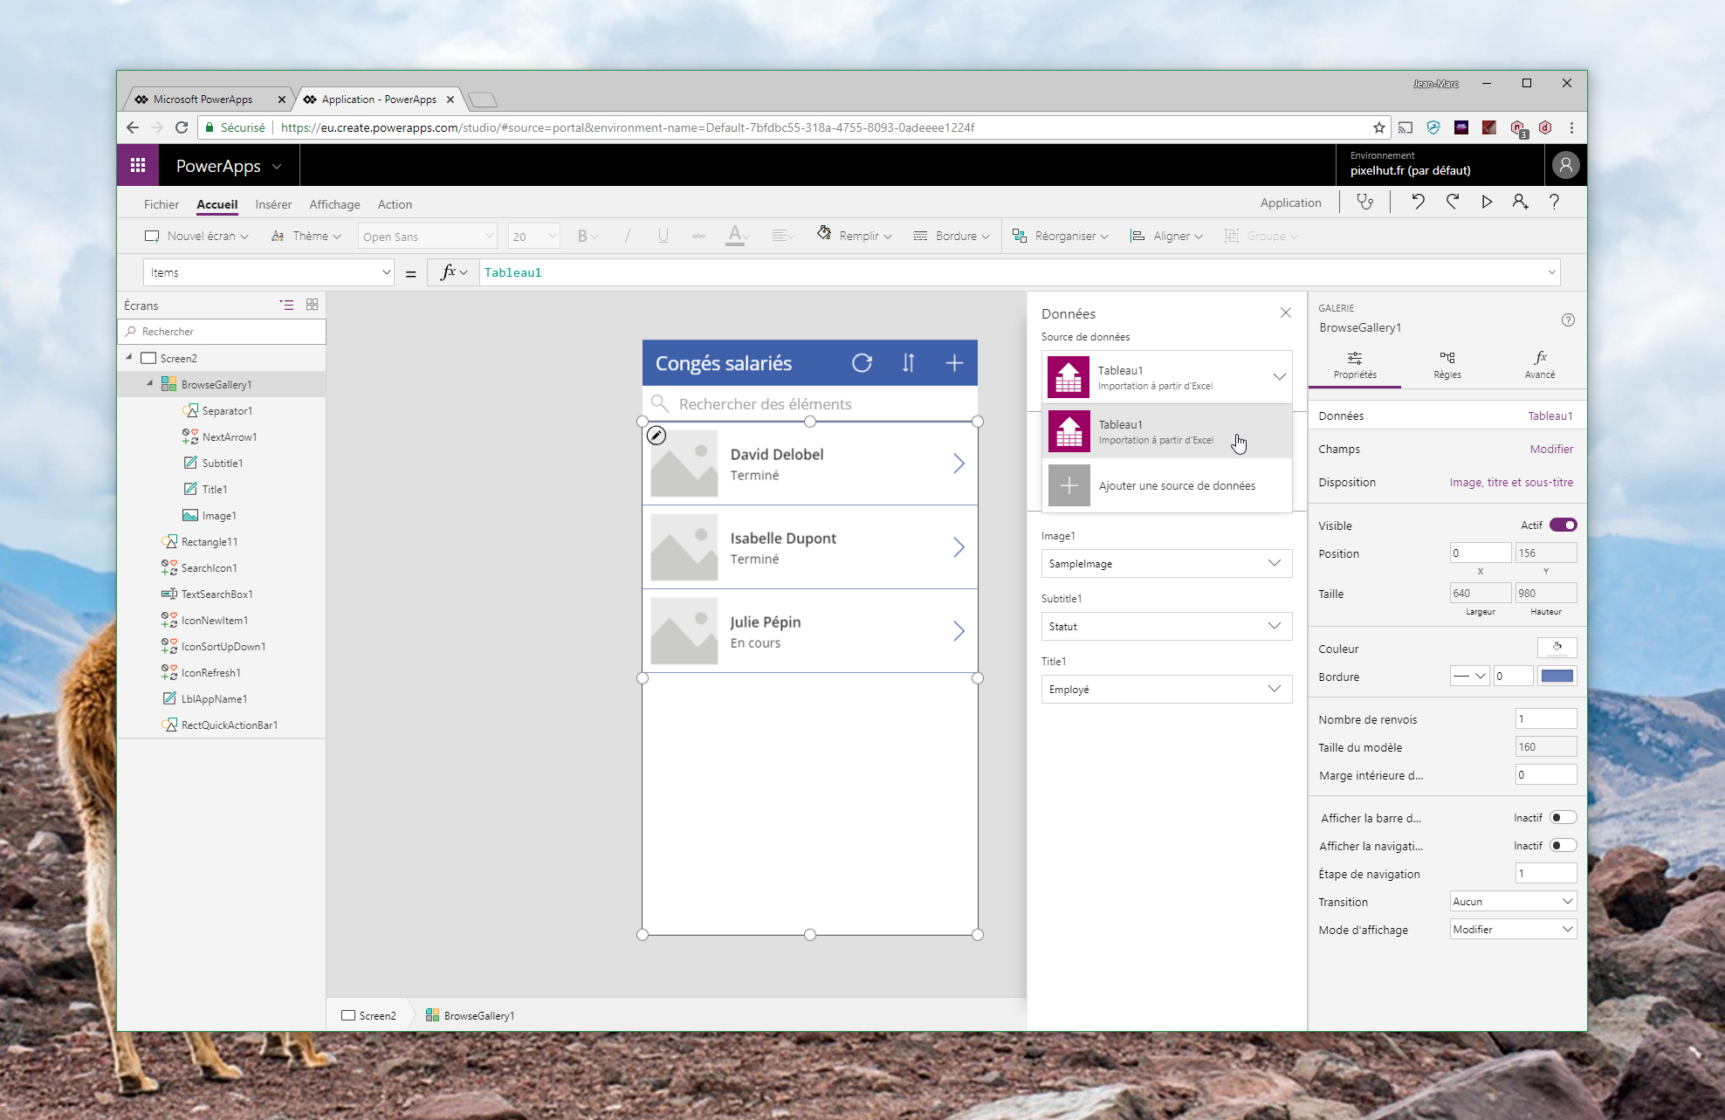
Task: Open the Title1 Employé dropdown
Action: pos(1166,690)
